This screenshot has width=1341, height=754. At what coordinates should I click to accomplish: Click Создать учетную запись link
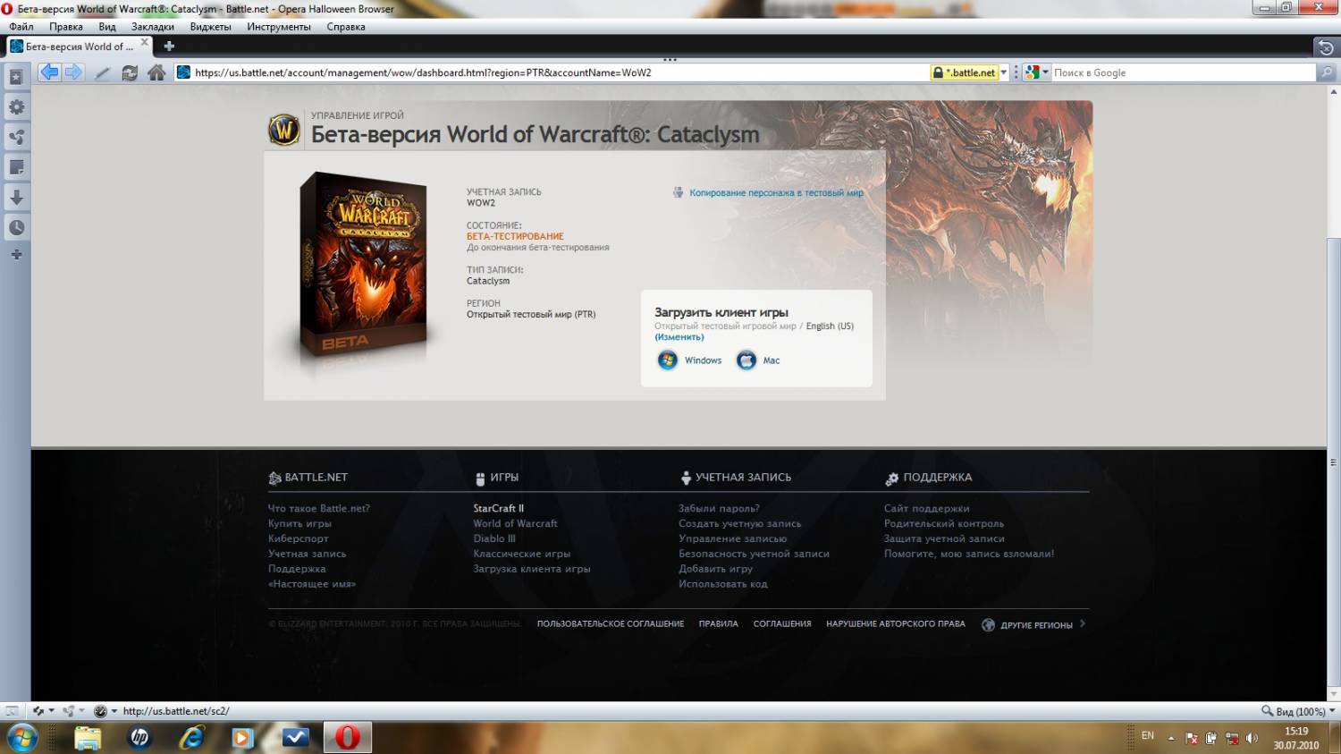739,523
